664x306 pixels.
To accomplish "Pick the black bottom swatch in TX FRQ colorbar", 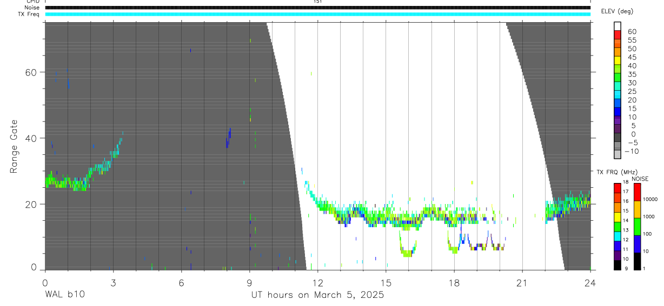I will click(617, 265).
